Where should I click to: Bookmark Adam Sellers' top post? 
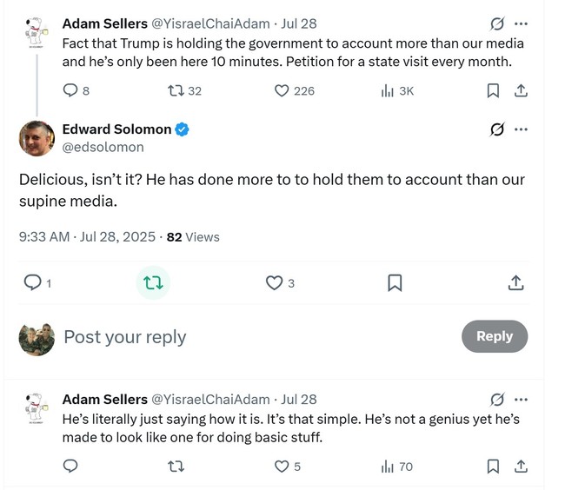pyautogui.click(x=493, y=90)
